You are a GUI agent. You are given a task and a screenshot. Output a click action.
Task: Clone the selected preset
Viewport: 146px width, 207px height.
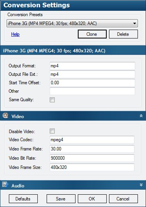pyautogui.click(x=92, y=34)
